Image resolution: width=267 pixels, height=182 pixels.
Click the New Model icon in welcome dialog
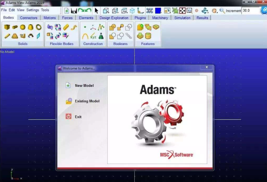pos(68,85)
